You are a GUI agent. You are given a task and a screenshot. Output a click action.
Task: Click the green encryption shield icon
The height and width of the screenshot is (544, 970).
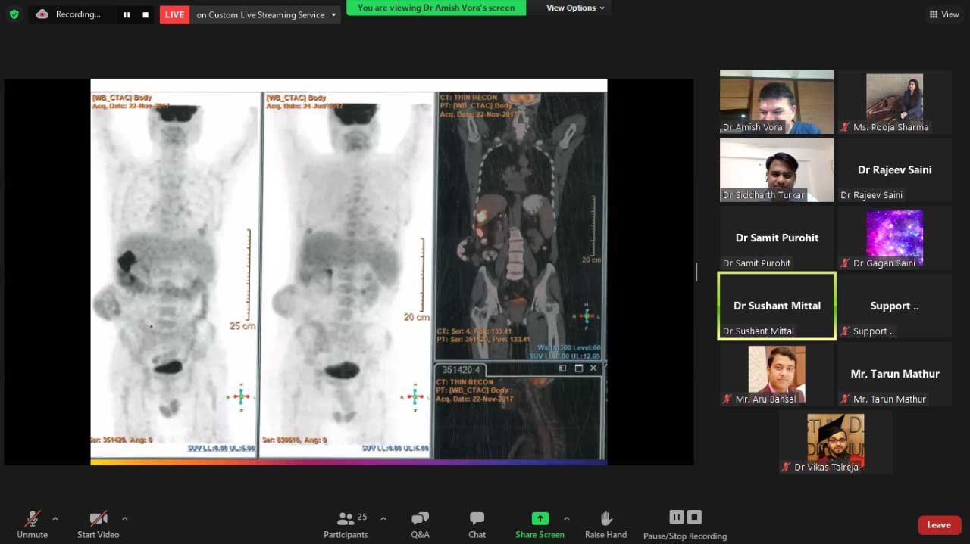[14, 14]
